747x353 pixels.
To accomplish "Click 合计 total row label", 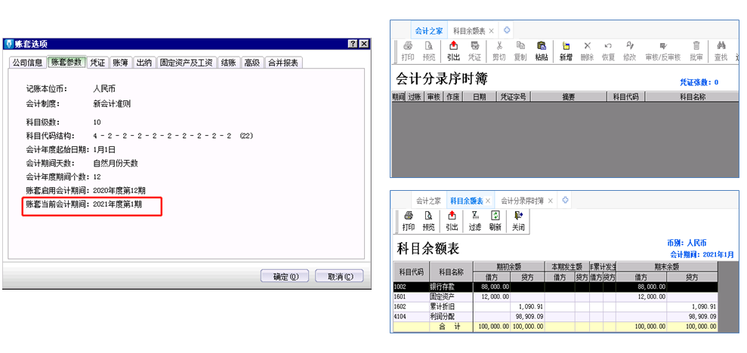I will [450, 327].
